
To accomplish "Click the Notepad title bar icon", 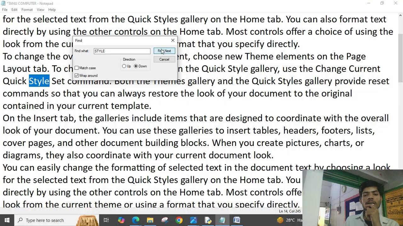I will coord(3,3).
